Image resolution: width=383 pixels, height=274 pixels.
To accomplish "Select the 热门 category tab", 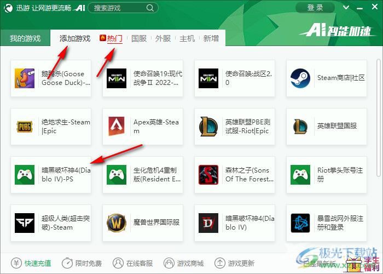I will pyautogui.click(x=114, y=38).
